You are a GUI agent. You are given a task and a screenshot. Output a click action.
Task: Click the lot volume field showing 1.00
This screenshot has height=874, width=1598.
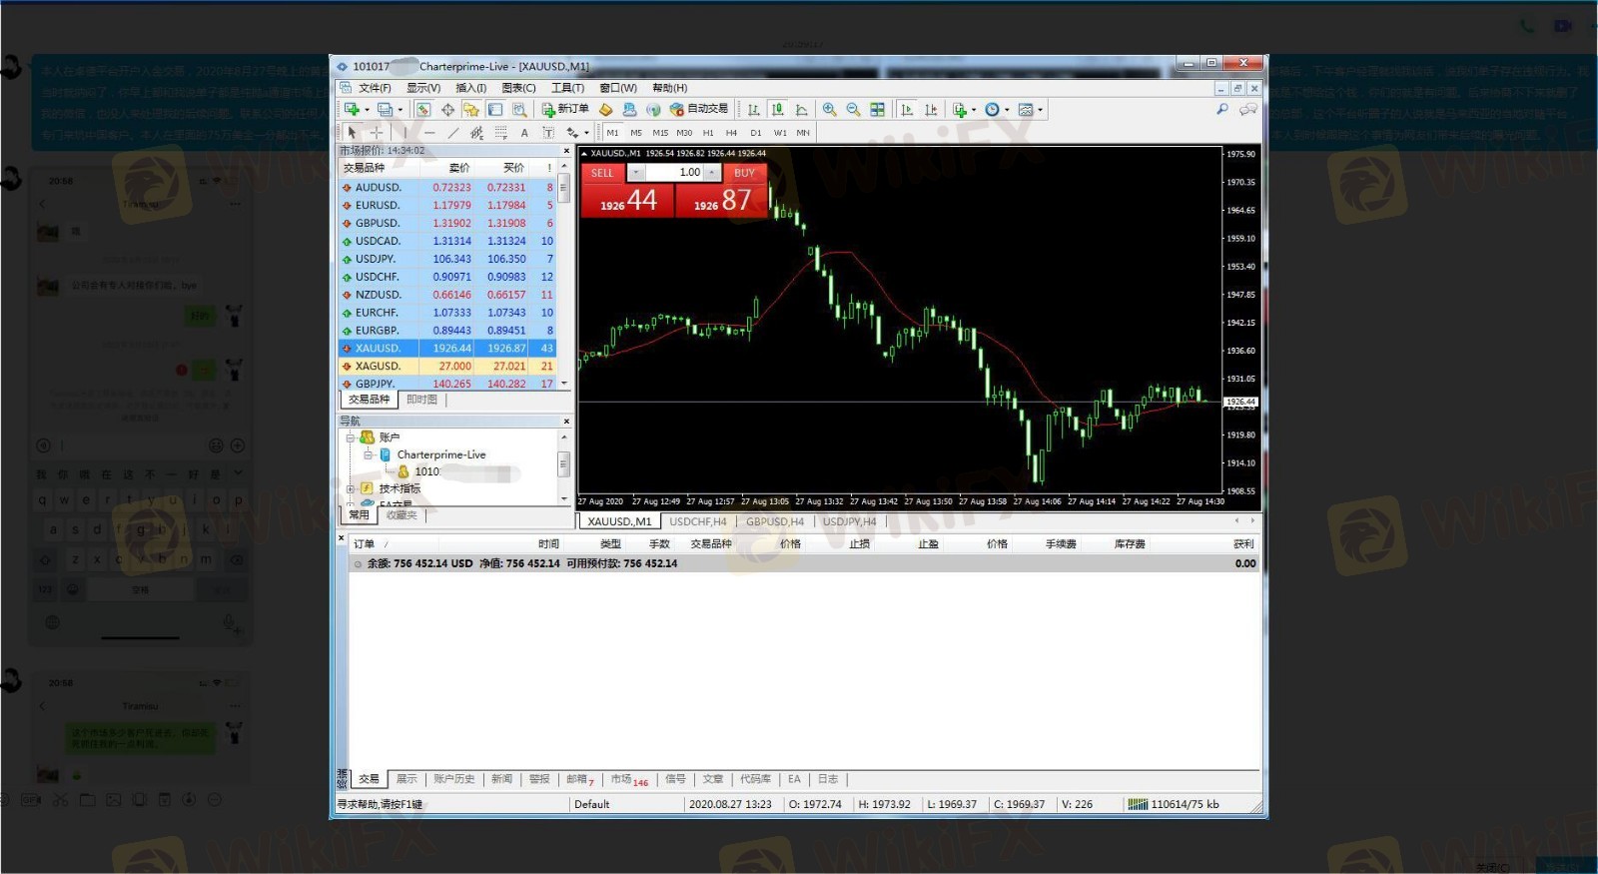[x=677, y=173]
